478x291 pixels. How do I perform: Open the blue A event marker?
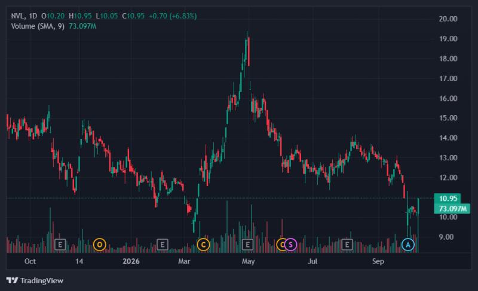click(408, 244)
